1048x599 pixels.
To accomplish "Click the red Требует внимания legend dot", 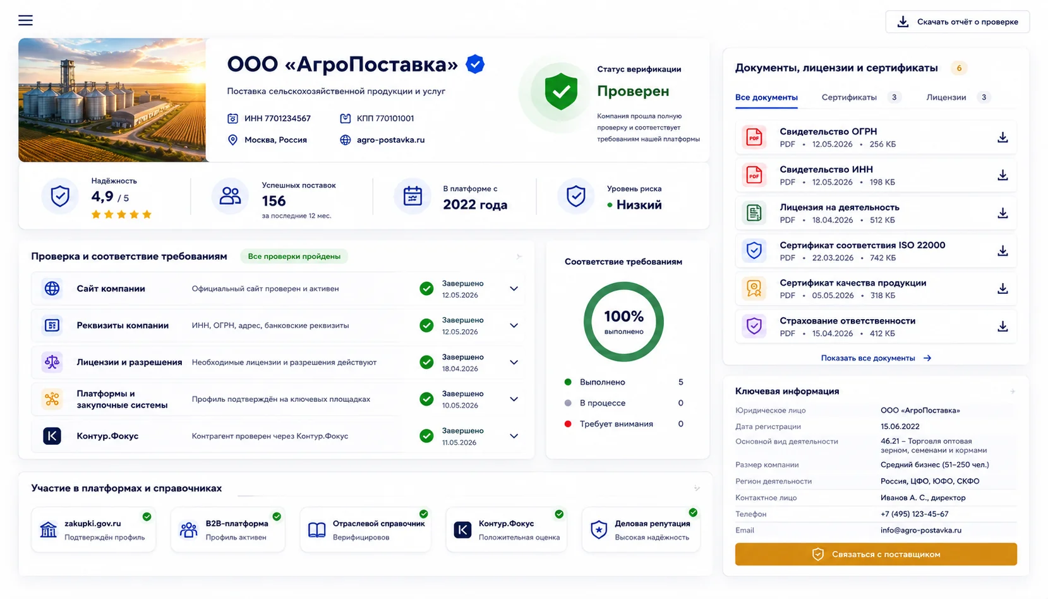I will [x=568, y=424].
